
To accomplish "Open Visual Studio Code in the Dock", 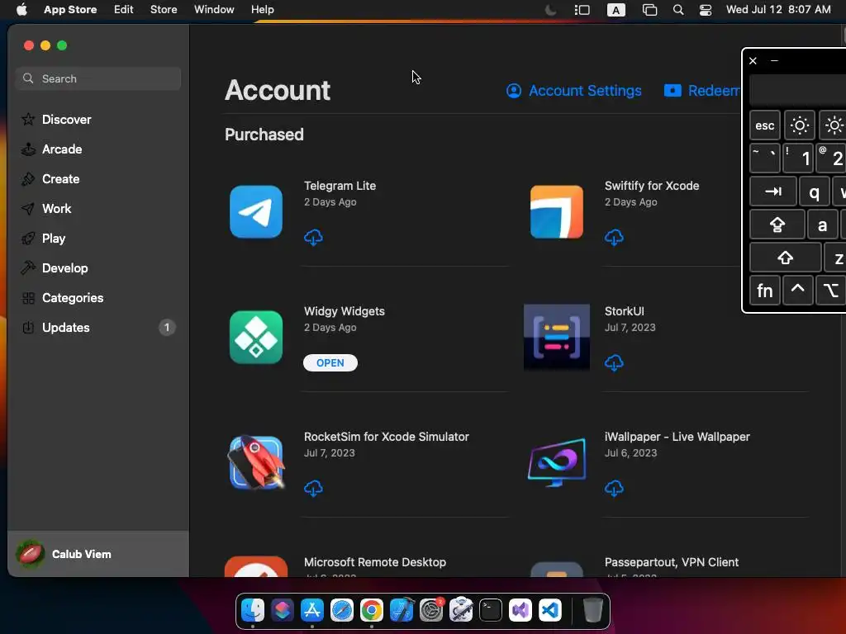I will (549, 610).
